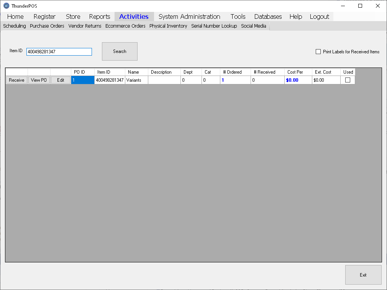Maximize the ThunderPOS window
Screen dimensions: 387x290
(x=360, y=6)
